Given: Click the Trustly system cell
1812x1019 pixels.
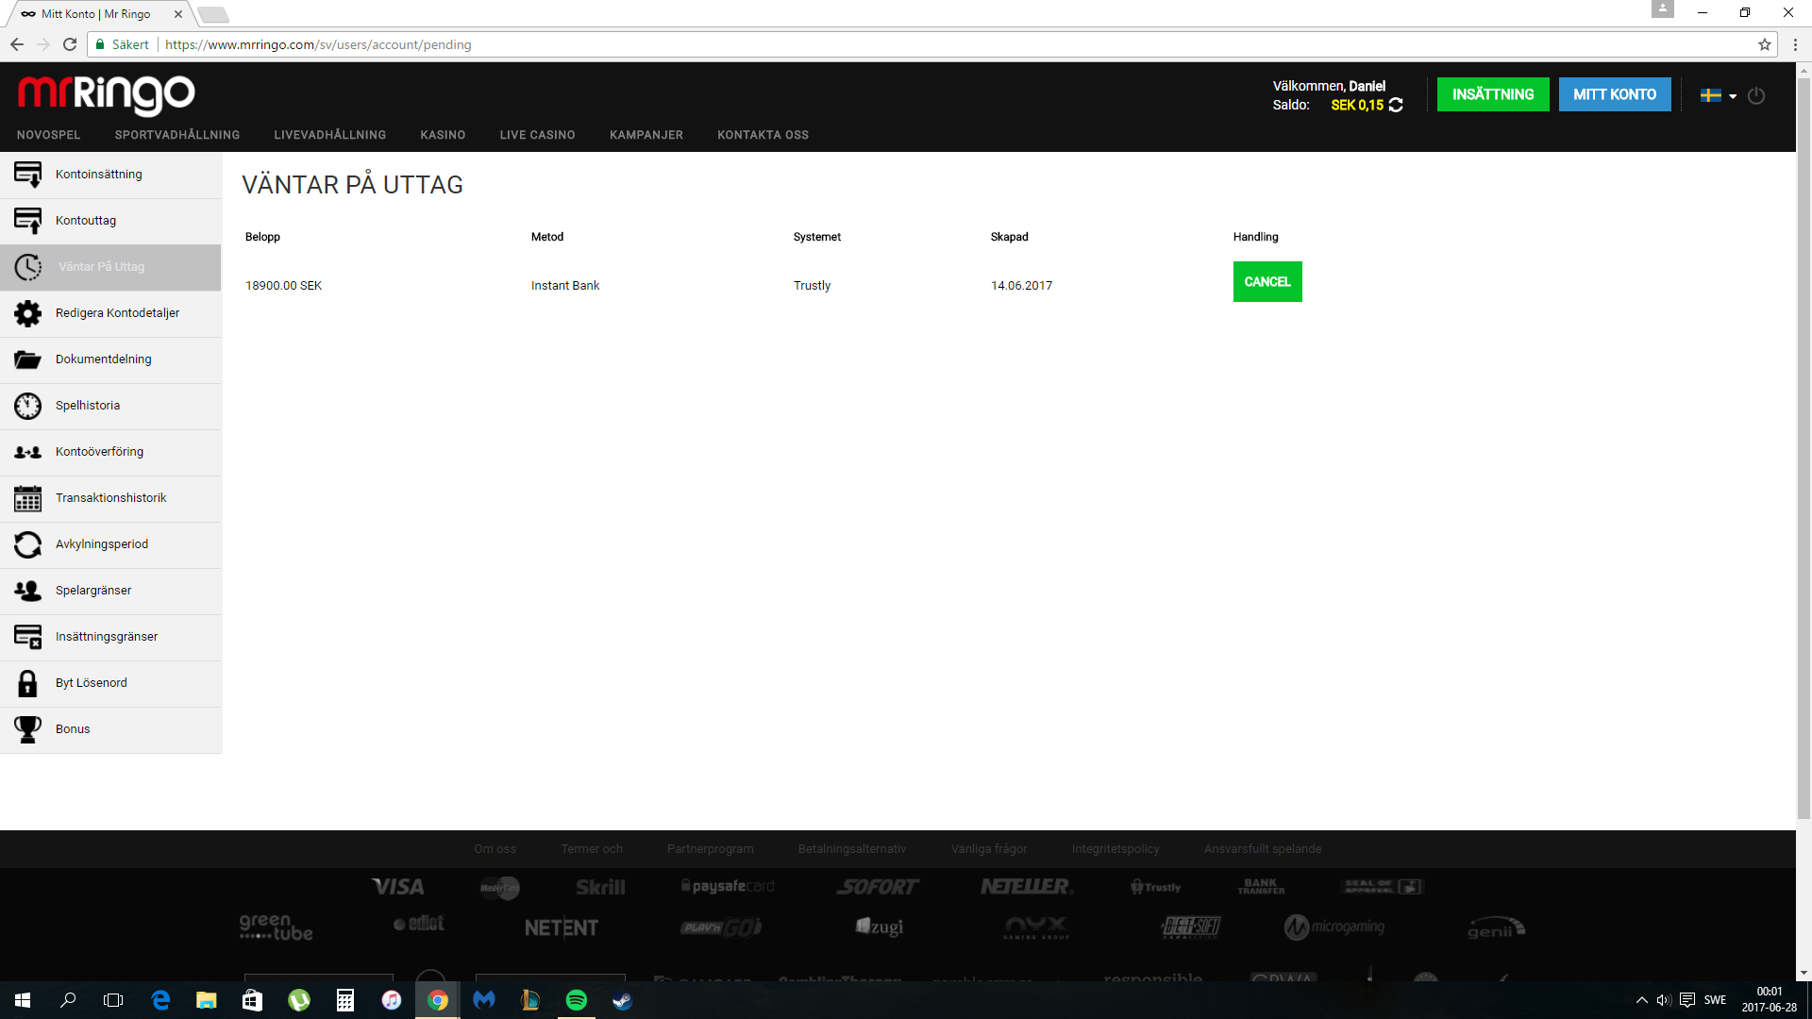Looking at the screenshot, I should click(x=813, y=286).
